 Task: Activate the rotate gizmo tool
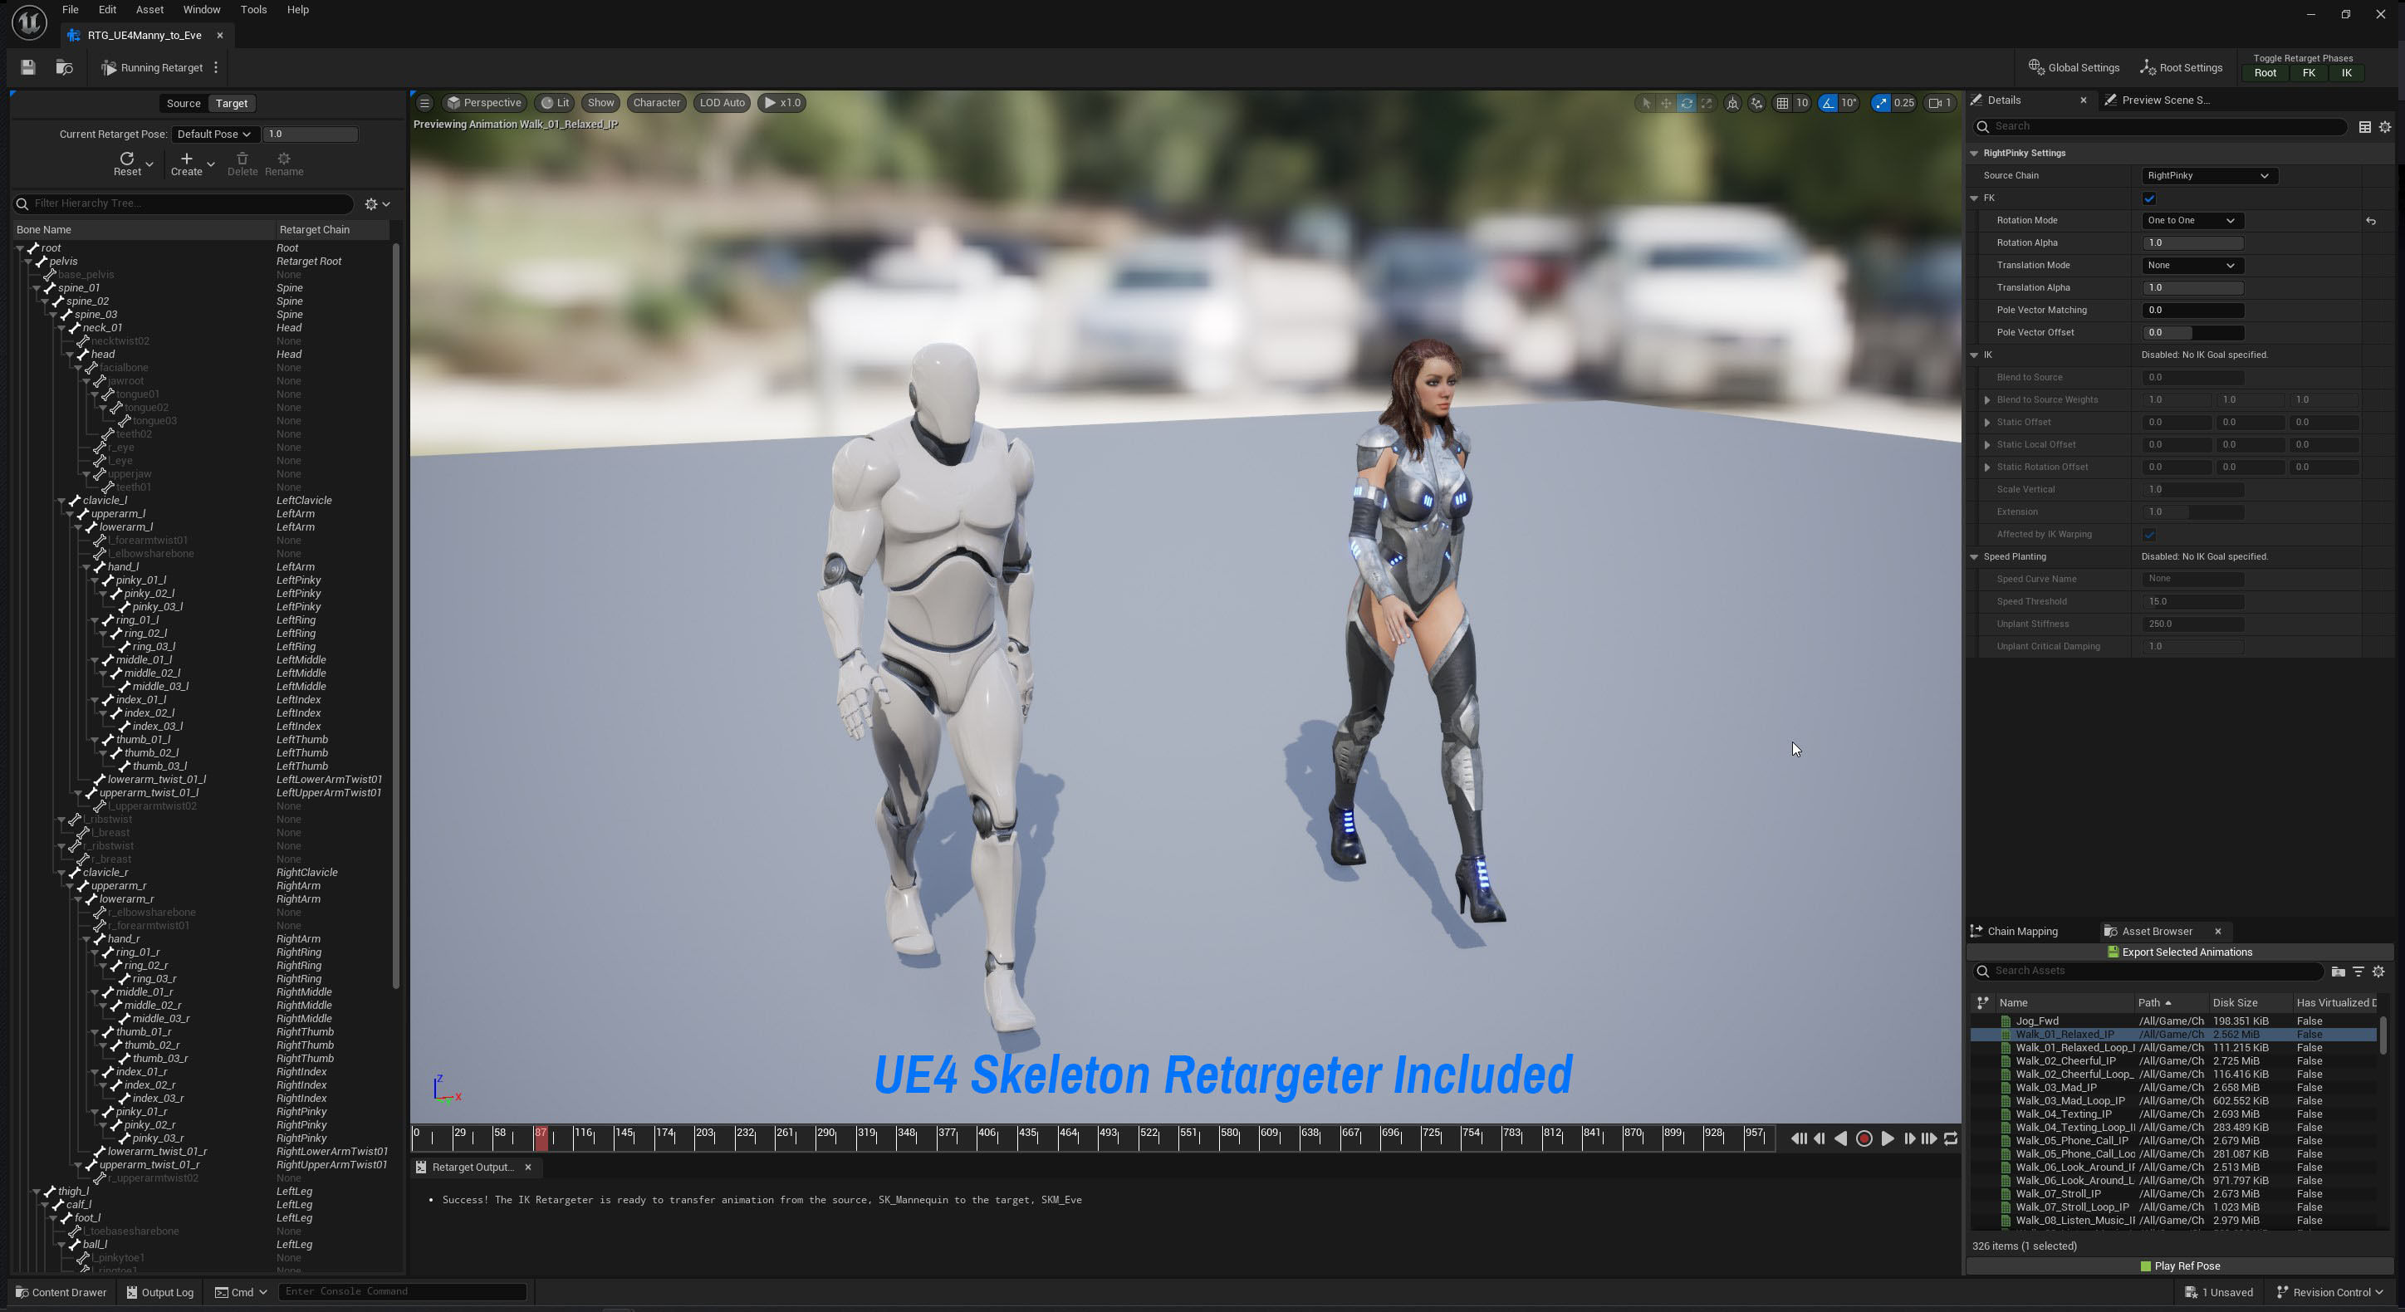(x=1686, y=103)
